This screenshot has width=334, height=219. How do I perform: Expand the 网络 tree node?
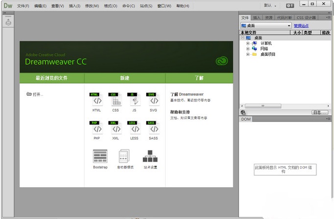click(248, 48)
